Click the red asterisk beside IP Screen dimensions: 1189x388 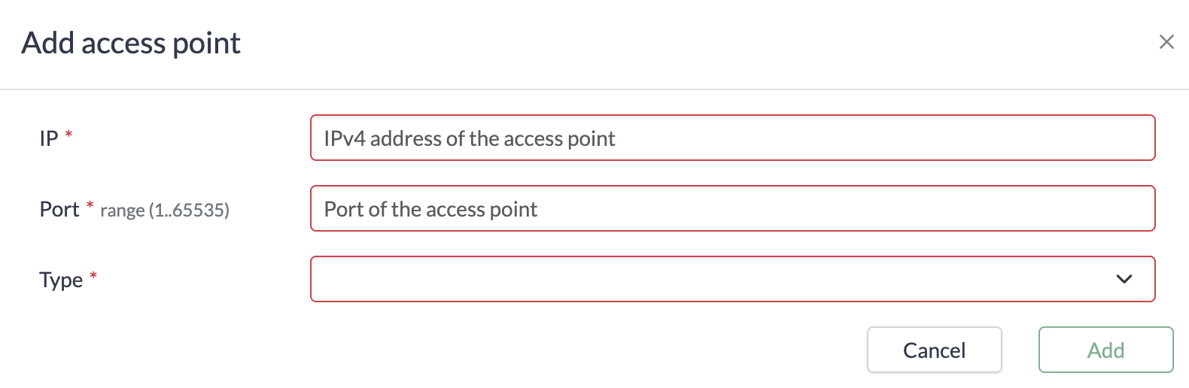(x=69, y=135)
